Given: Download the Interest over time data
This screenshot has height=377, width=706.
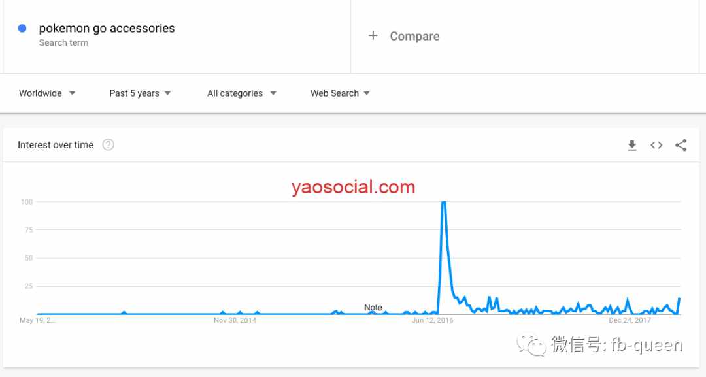Looking at the screenshot, I should (x=631, y=145).
